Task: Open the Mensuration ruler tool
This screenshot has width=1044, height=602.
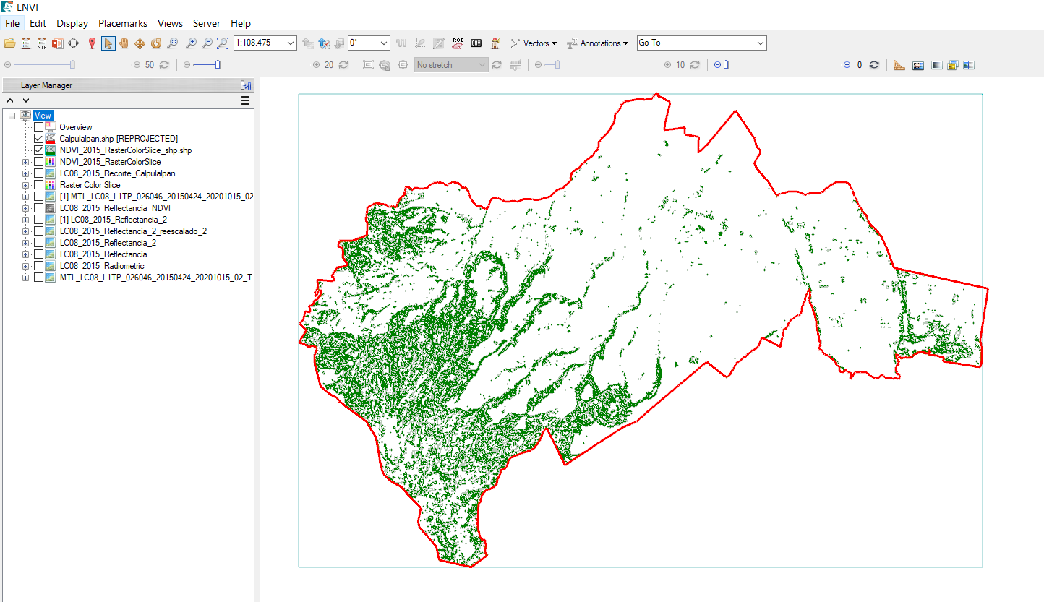Action: tap(899, 65)
